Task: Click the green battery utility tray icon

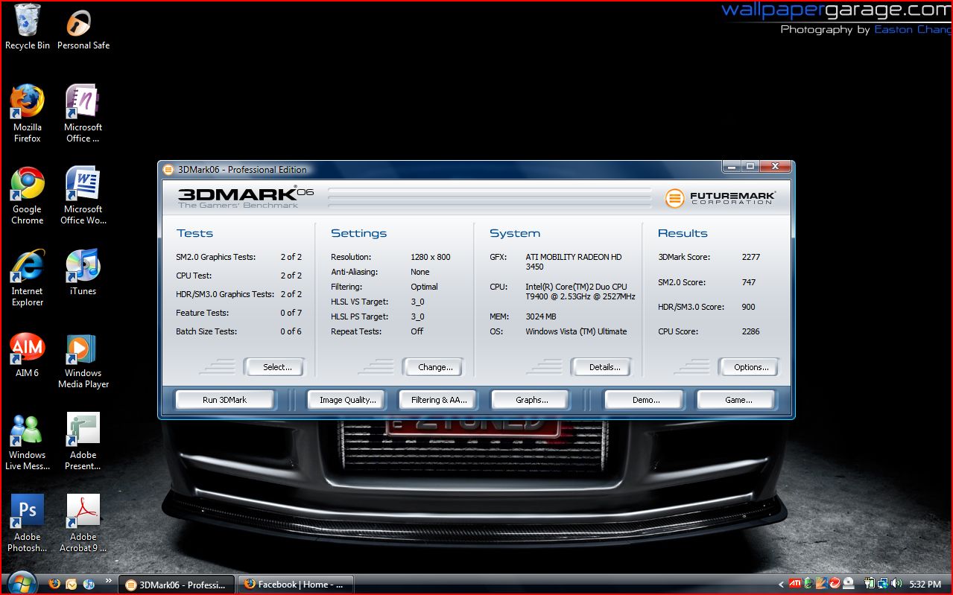Action: (x=808, y=584)
